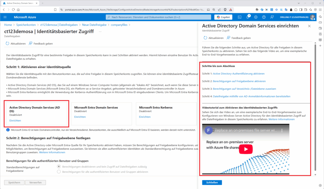Image resolution: width=324 pixels, height=189 pixels.
Task: Reload the browser page
Action: click(13, 10)
